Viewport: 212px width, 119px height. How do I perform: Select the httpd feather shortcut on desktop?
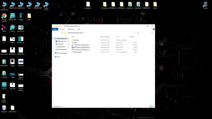(x=4, y=28)
